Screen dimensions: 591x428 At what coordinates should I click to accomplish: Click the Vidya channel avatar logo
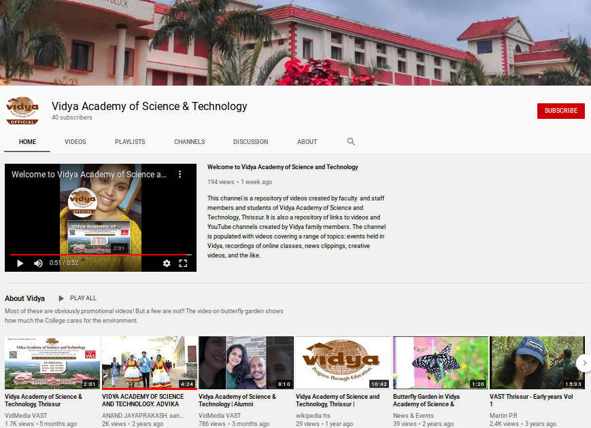tap(22, 111)
